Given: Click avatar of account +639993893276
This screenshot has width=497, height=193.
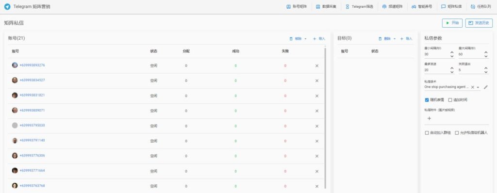Looking at the screenshot, I should coord(15,65).
